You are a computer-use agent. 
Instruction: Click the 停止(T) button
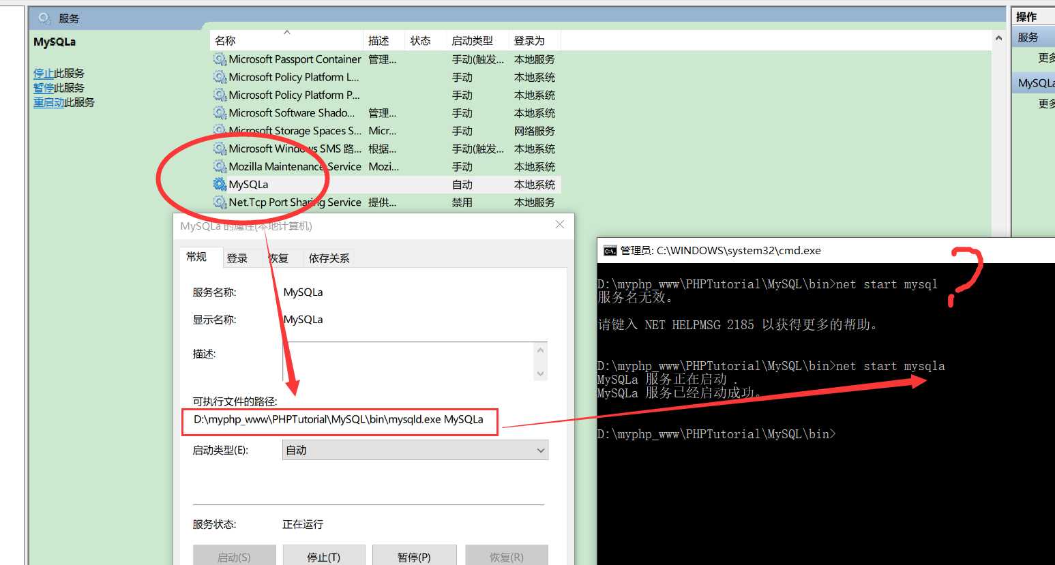coord(323,556)
